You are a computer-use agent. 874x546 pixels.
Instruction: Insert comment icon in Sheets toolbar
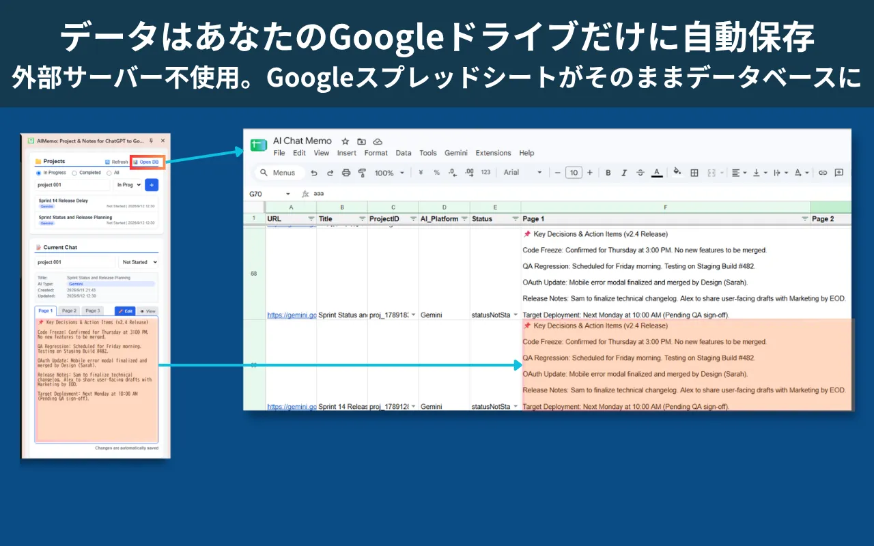click(839, 173)
